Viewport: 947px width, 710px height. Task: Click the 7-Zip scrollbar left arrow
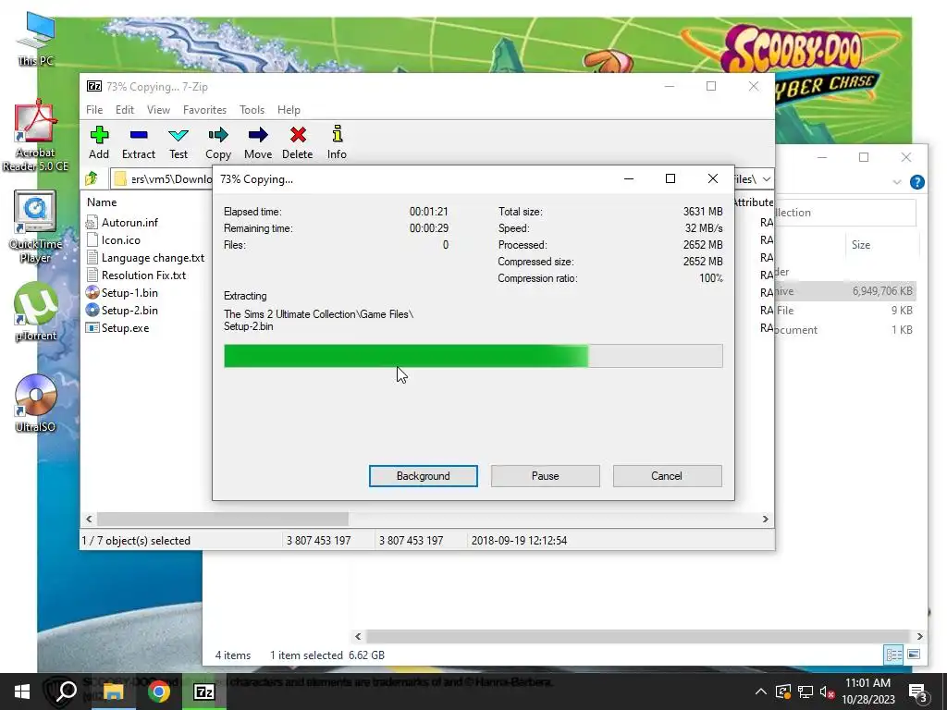[x=90, y=519]
